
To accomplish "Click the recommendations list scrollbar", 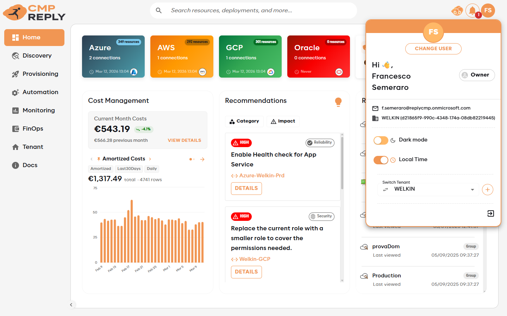I will (342, 163).
